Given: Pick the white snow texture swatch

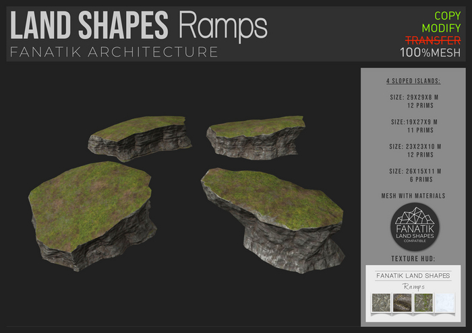Looking at the screenshot, I should [x=444, y=303].
